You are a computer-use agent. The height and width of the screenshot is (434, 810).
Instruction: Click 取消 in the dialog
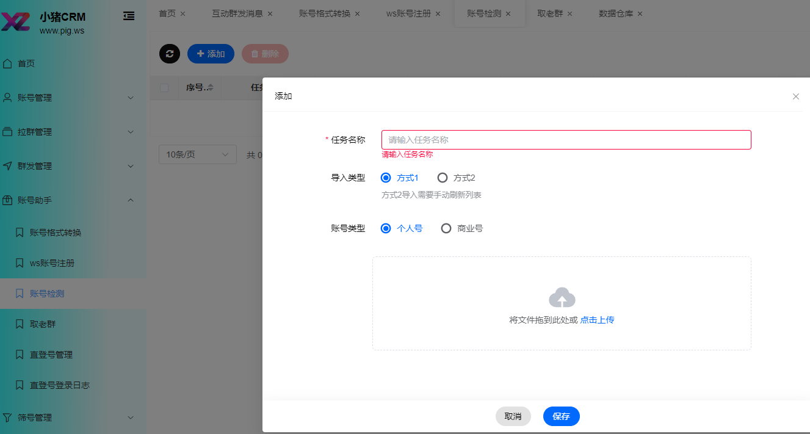coord(513,416)
